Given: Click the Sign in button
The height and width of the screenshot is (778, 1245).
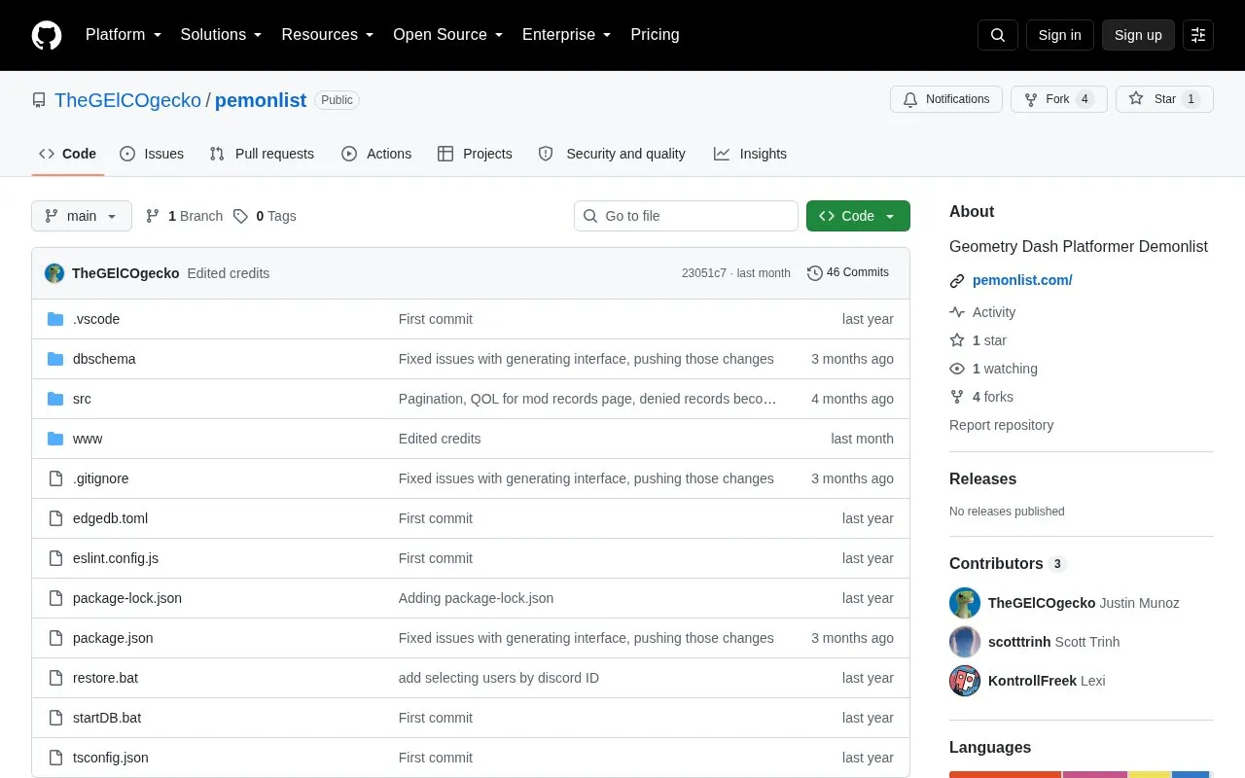Looking at the screenshot, I should pyautogui.click(x=1060, y=35).
